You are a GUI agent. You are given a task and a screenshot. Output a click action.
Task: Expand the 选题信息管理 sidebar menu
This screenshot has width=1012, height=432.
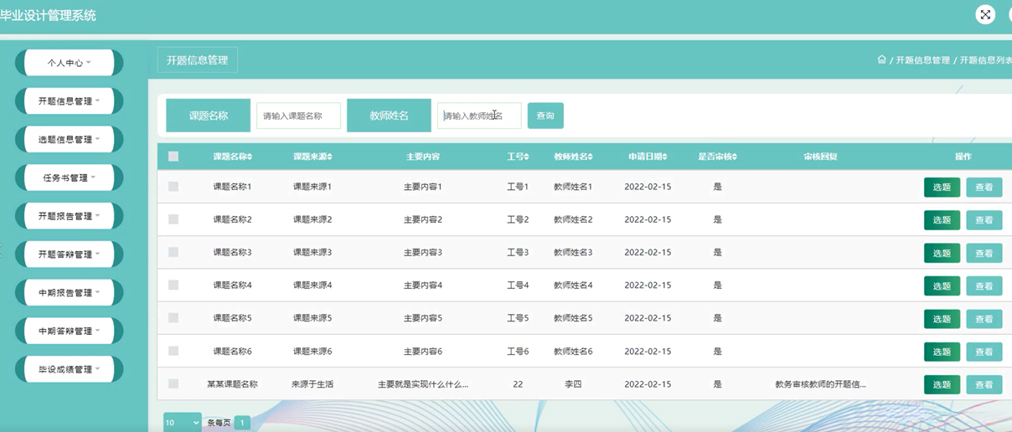point(70,140)
